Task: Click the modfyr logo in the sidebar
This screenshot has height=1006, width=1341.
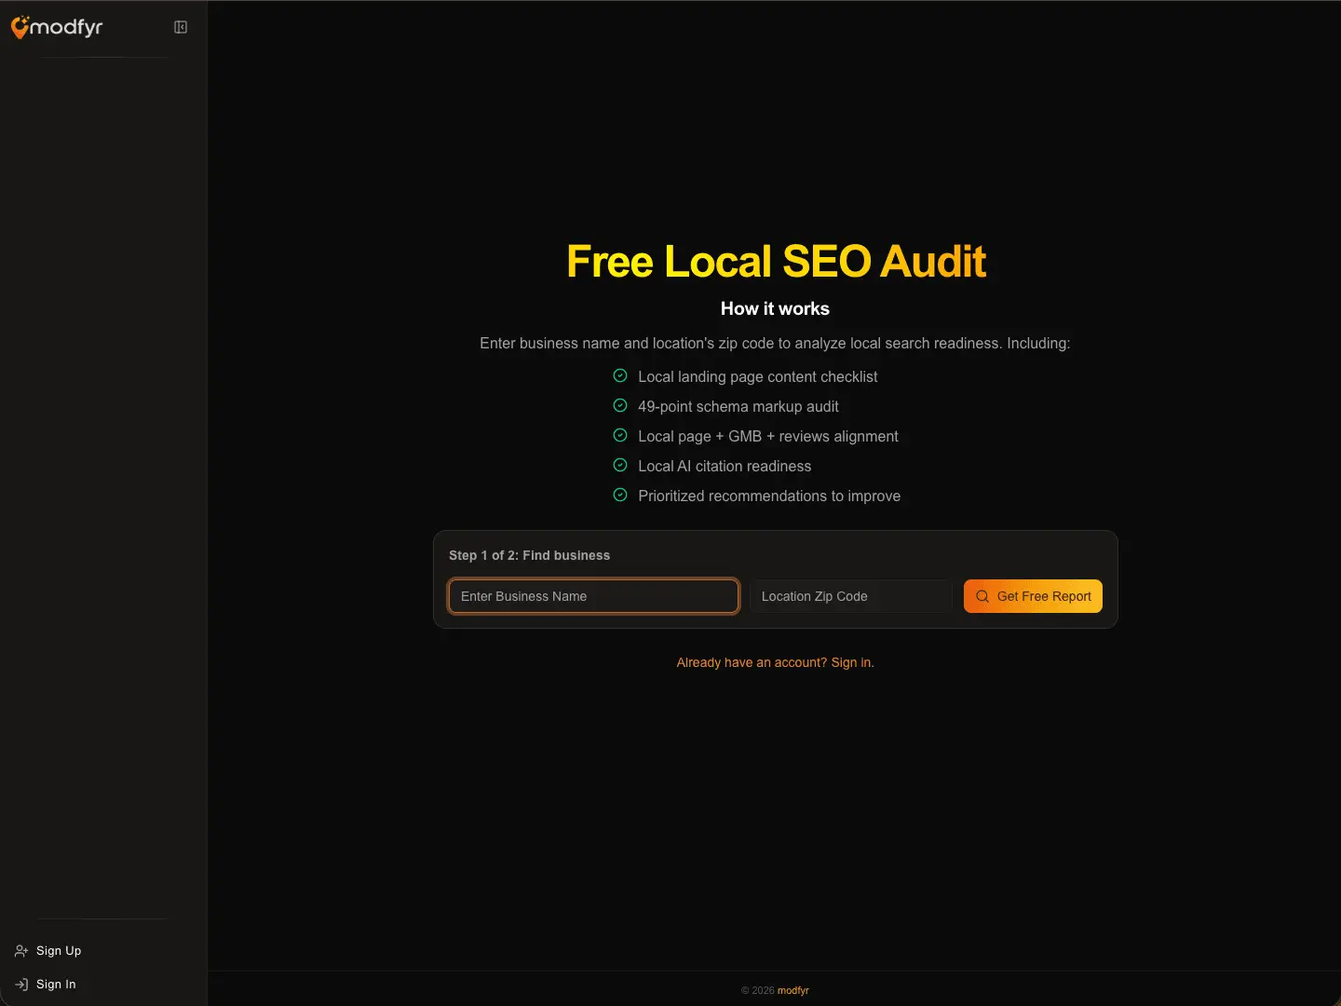Action: coord(57,27)
